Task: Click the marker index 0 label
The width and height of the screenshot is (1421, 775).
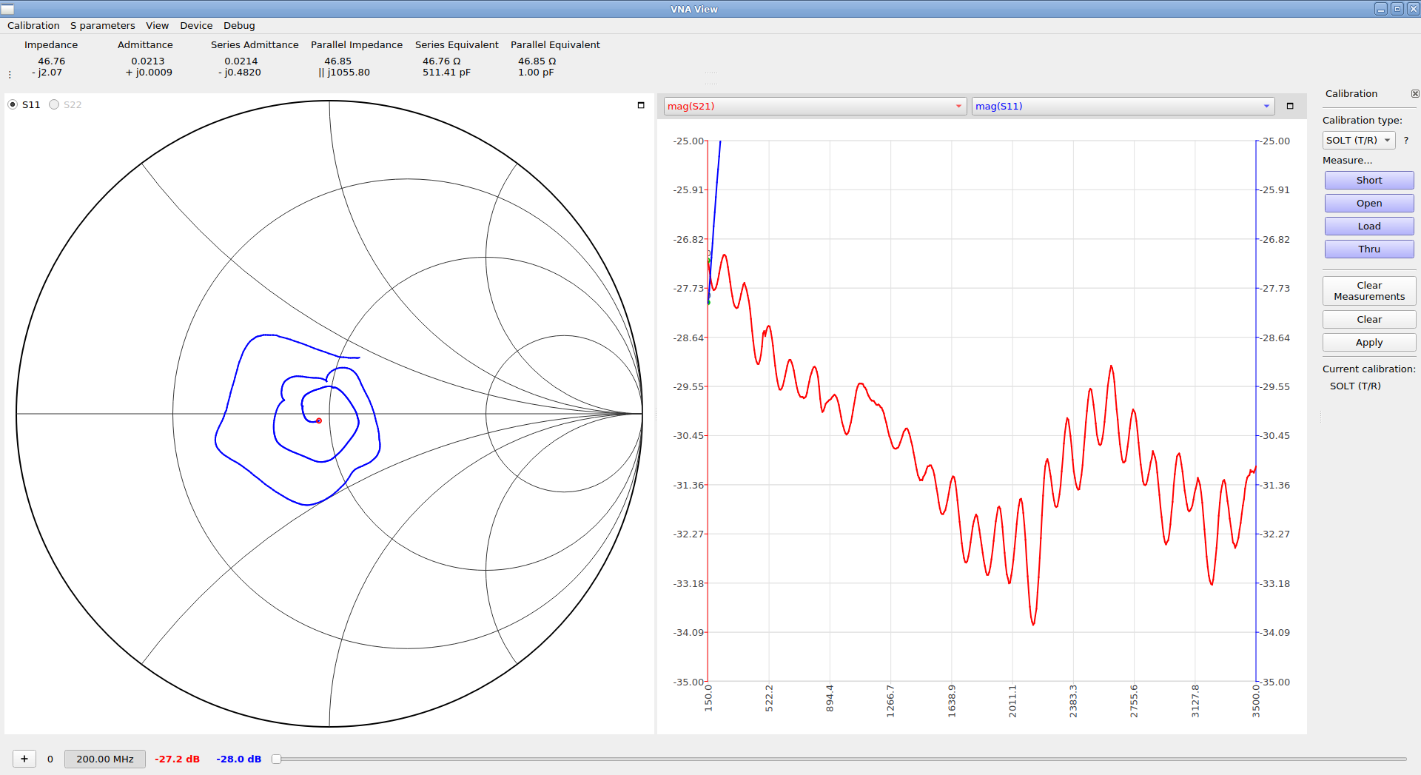Action: pyautogui.click(x=50, y=759)
